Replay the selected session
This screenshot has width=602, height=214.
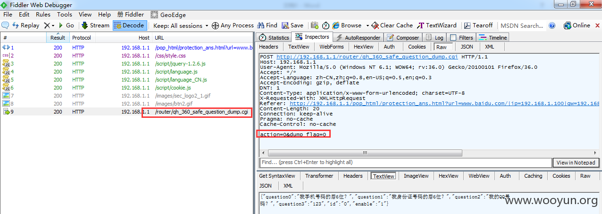coord(26,25)
